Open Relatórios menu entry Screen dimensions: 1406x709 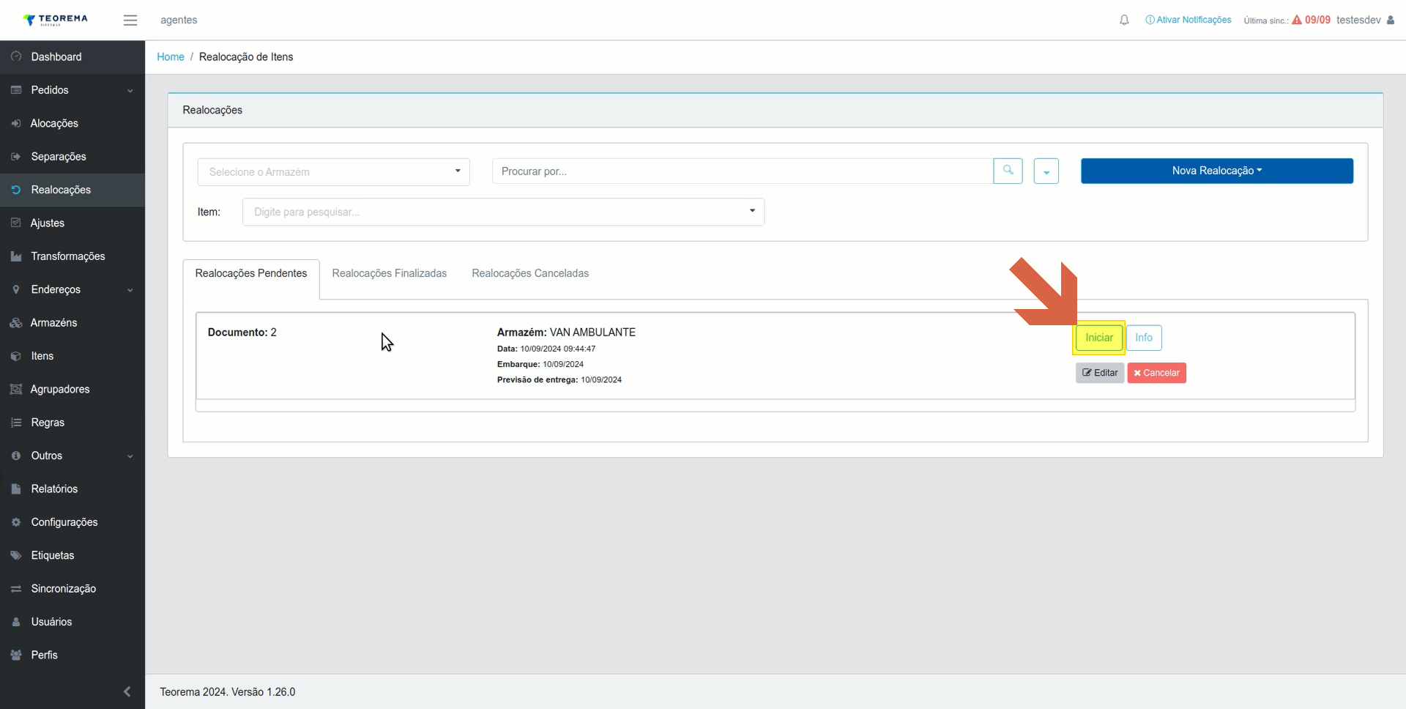(x=72, y=489)
